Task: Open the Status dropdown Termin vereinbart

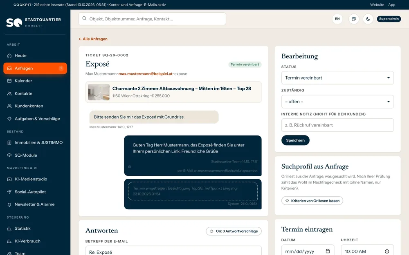Action: pos(337,78)
